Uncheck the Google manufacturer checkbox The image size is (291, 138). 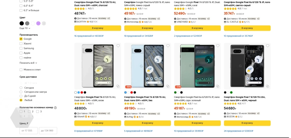click(21, 39)
